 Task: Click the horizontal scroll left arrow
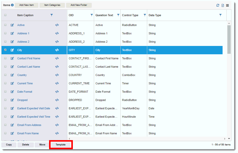pyautogui.click(x=69, y=139)
